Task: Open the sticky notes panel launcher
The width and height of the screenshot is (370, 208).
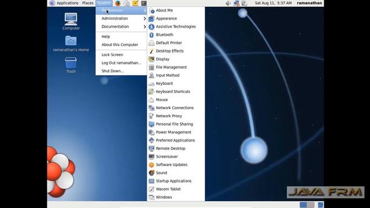Action: [135, 3]
